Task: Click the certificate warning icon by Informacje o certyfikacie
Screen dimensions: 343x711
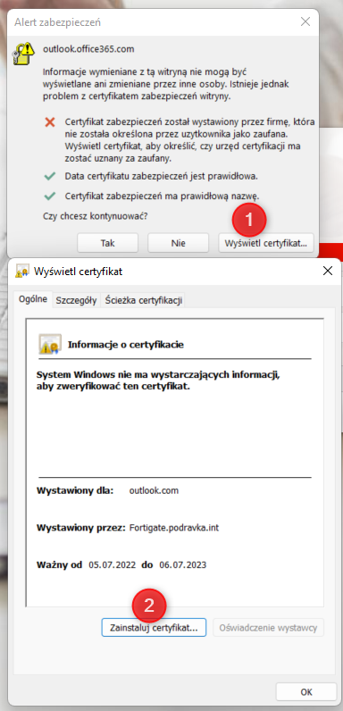Action: [x=50, y=344]
